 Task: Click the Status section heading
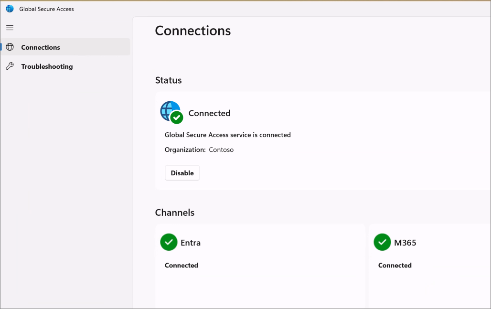click(169, 80)
